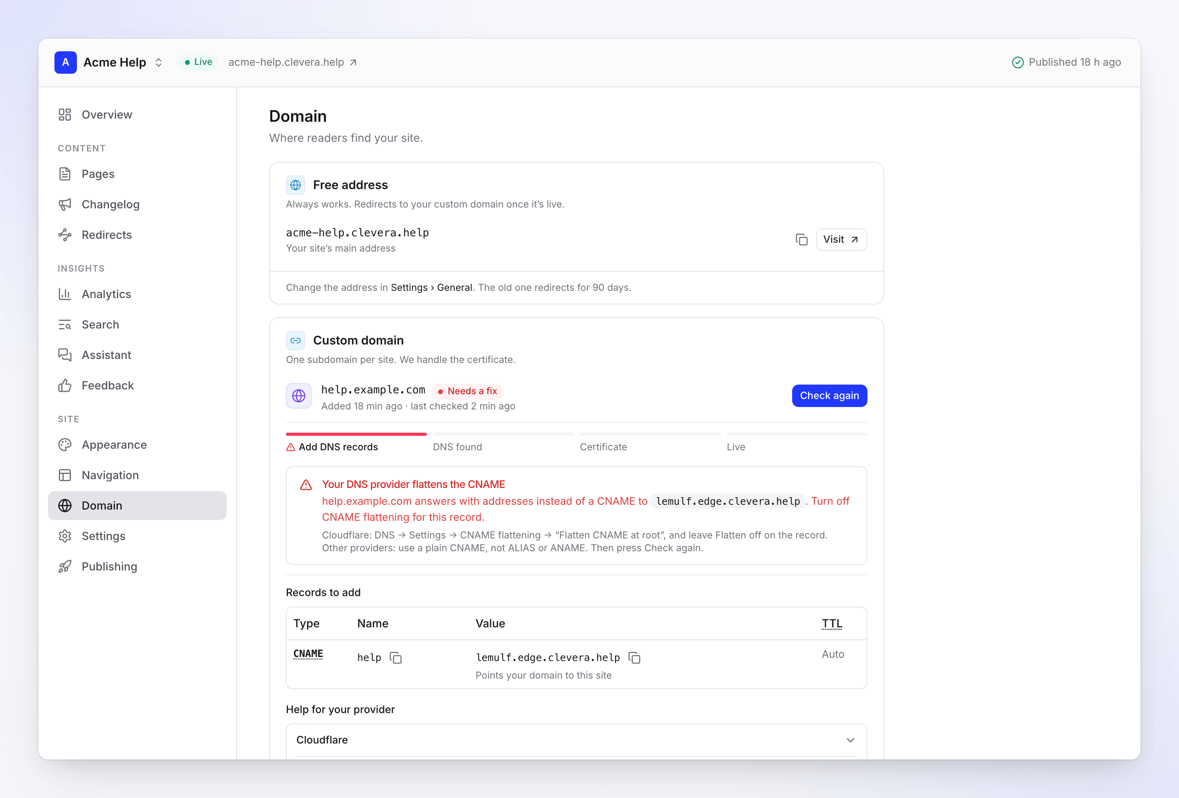Open the Changelog section
Viewport: 1179px width, 798px height.
coord(137,205)
